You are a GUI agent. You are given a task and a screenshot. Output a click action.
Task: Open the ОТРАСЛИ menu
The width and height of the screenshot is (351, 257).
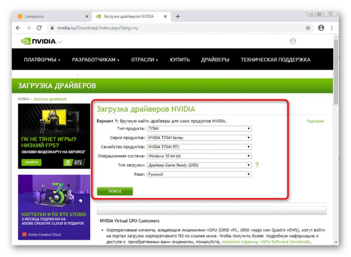(145, 60)
